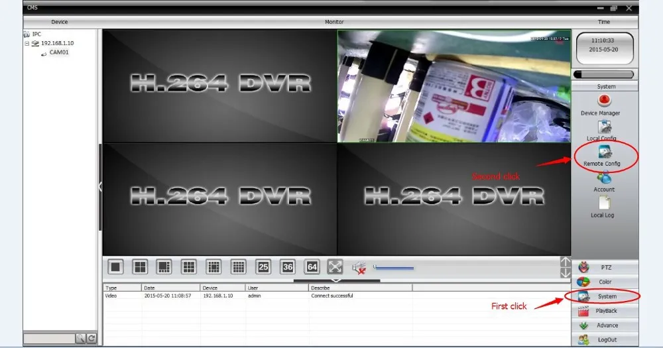
Task: Open the Device Manager icon
Action: click(x=604, y=101)
